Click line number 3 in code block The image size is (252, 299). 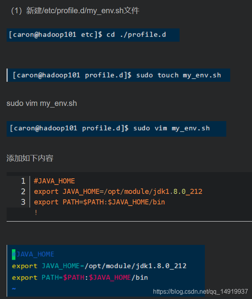pos(23,202)
